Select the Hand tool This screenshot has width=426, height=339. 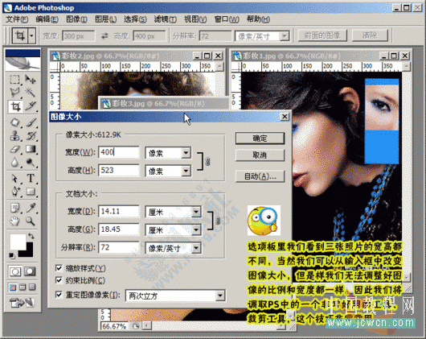(15, 221)
